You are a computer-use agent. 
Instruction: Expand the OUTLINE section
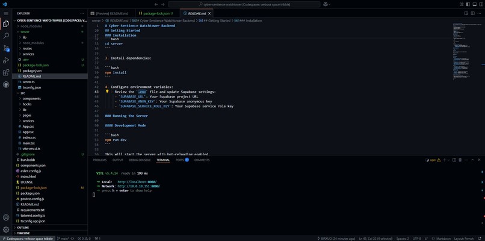click(49, 227)
